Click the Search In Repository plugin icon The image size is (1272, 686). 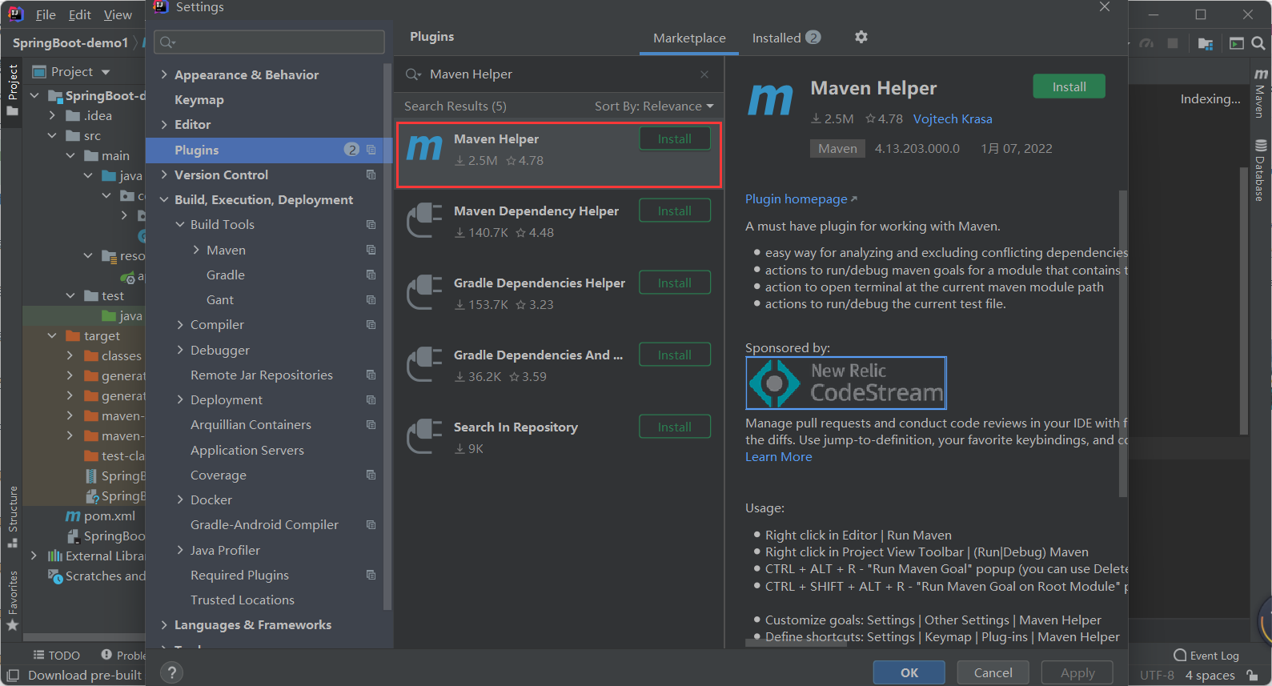[424, 437]
